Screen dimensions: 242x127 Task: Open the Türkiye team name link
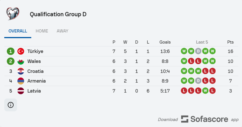tap(35, 51)
